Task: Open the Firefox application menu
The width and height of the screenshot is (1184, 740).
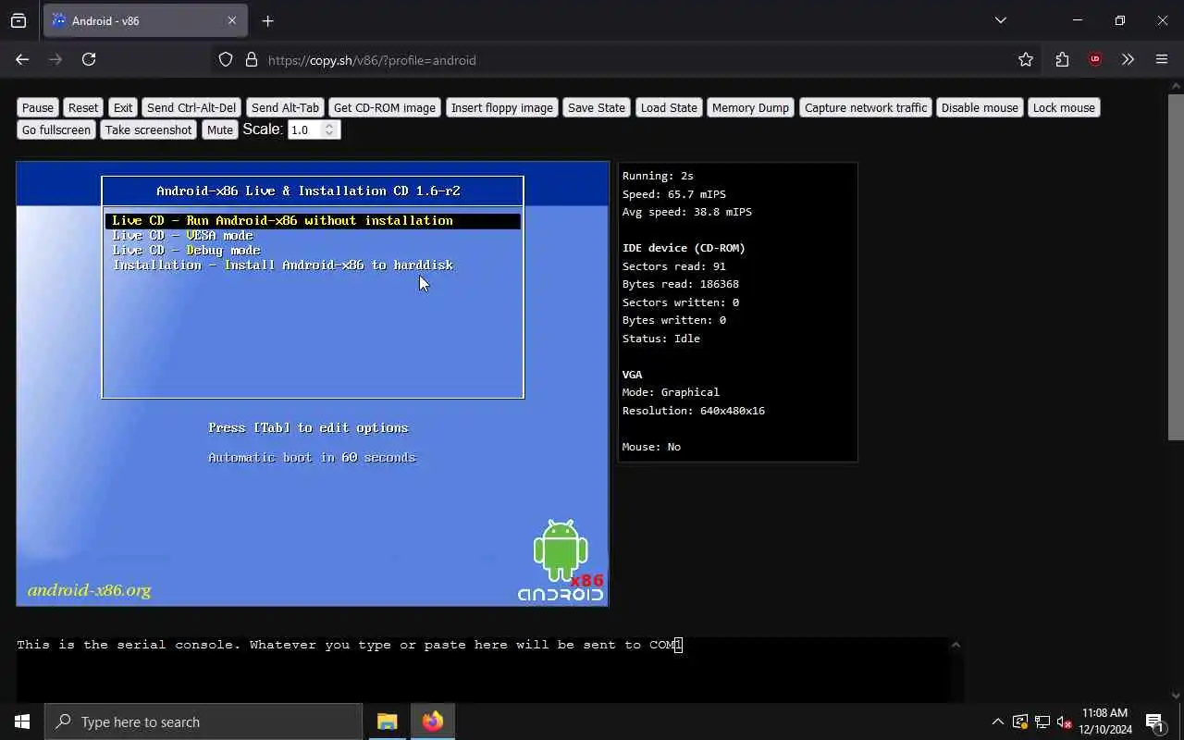Action: tap(1162, 59)
